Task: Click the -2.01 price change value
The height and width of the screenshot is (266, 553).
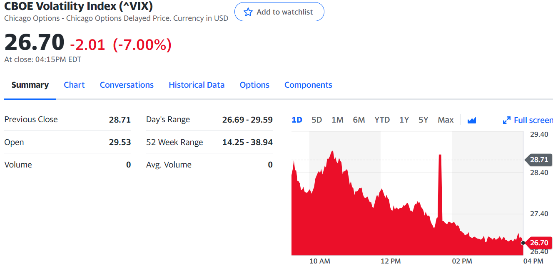Action: tap(87, 44)
